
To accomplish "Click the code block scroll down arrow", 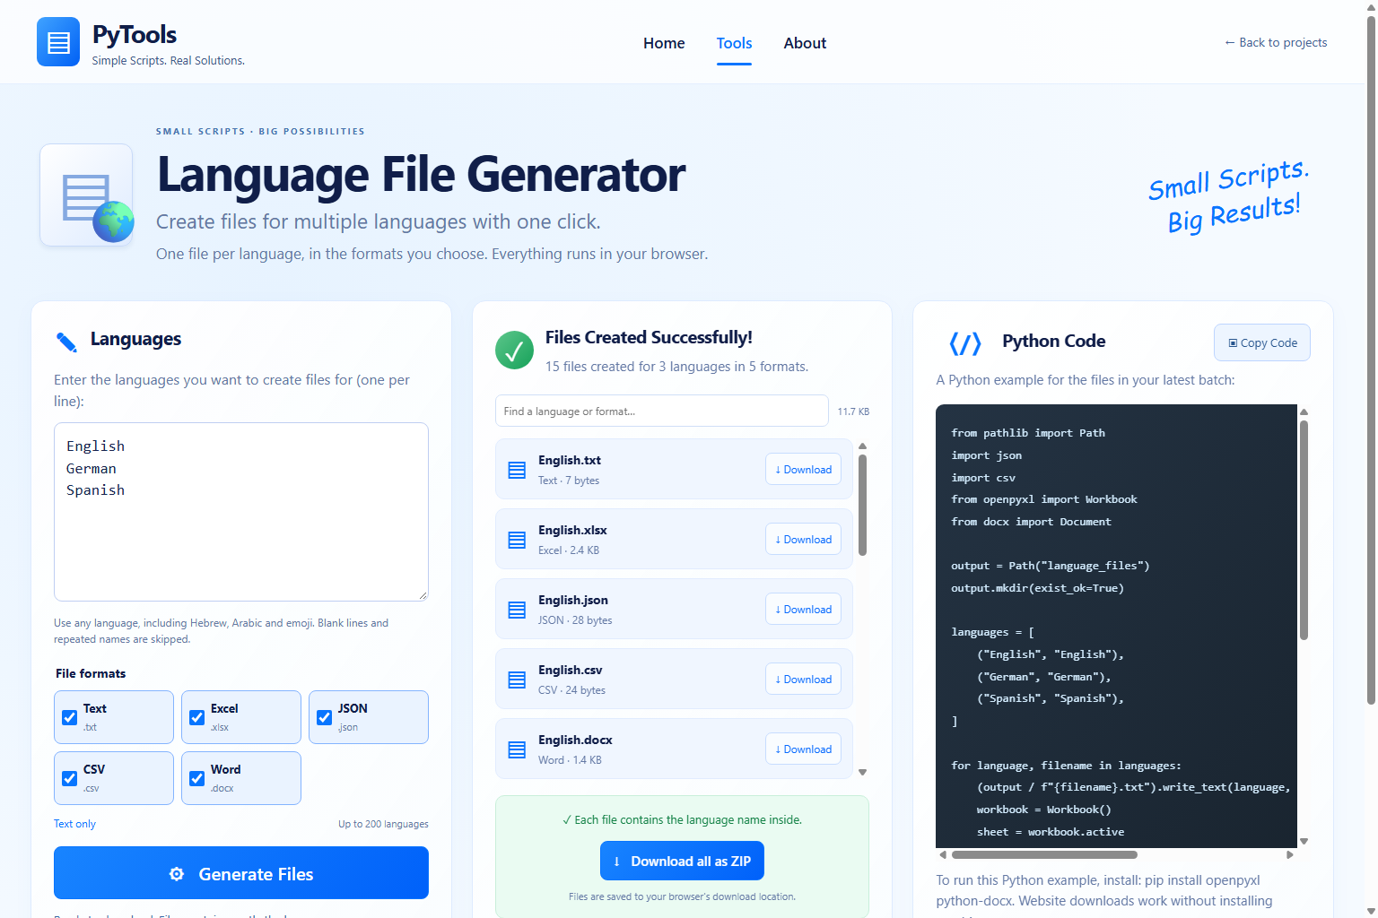I will pyautogui.click(x=1304, y=841).
